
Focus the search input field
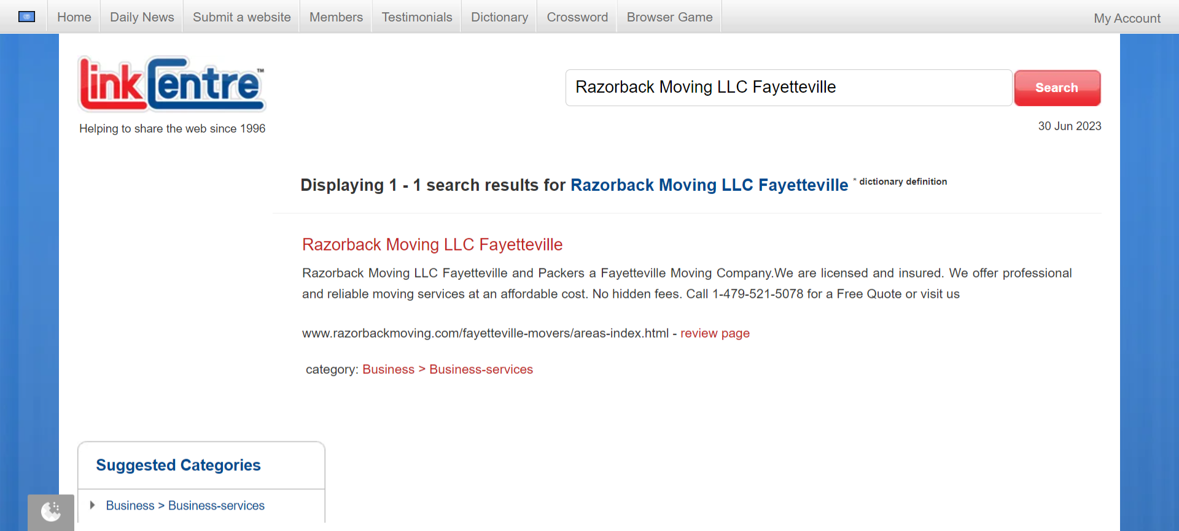[x=788, y=88]
